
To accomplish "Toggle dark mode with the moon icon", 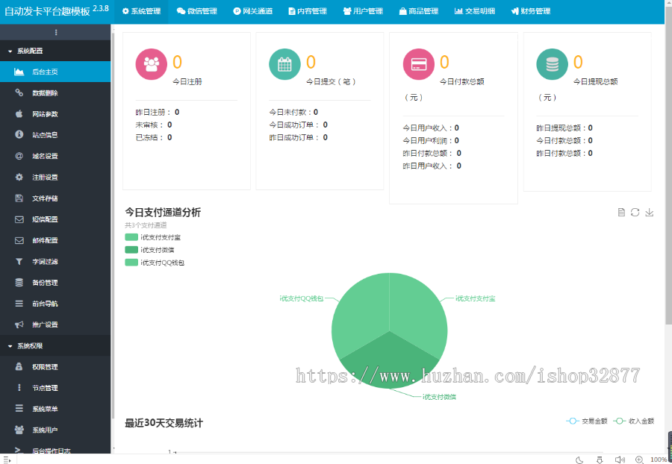I will [x=579, y=460].
